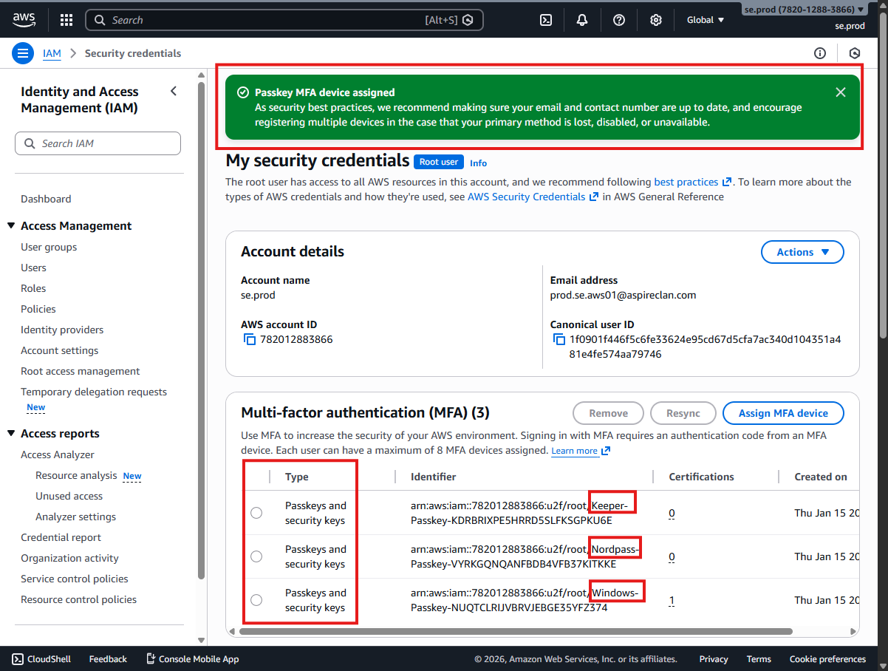Open Root access management in sidebar
Image resolution: width=888 pixels, height=671 pixels.
80,371
